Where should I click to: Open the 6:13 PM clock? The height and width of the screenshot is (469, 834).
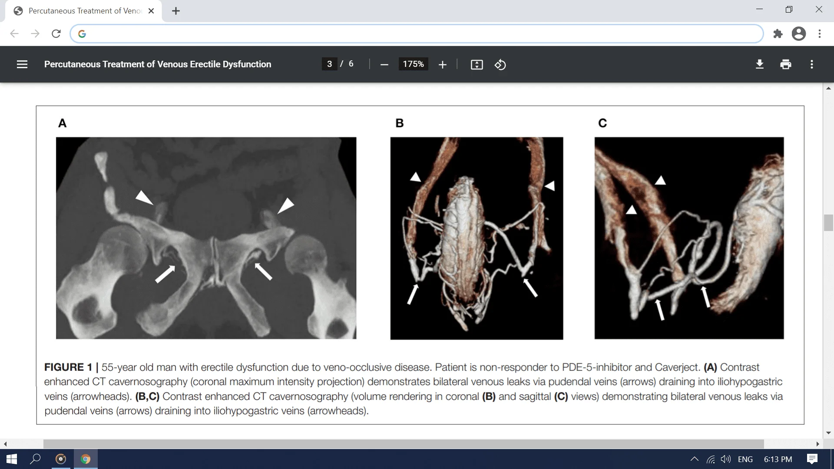778,459
